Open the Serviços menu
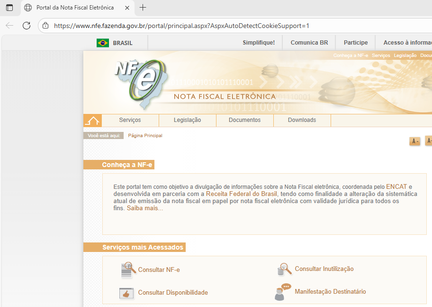 pos(130,120)
